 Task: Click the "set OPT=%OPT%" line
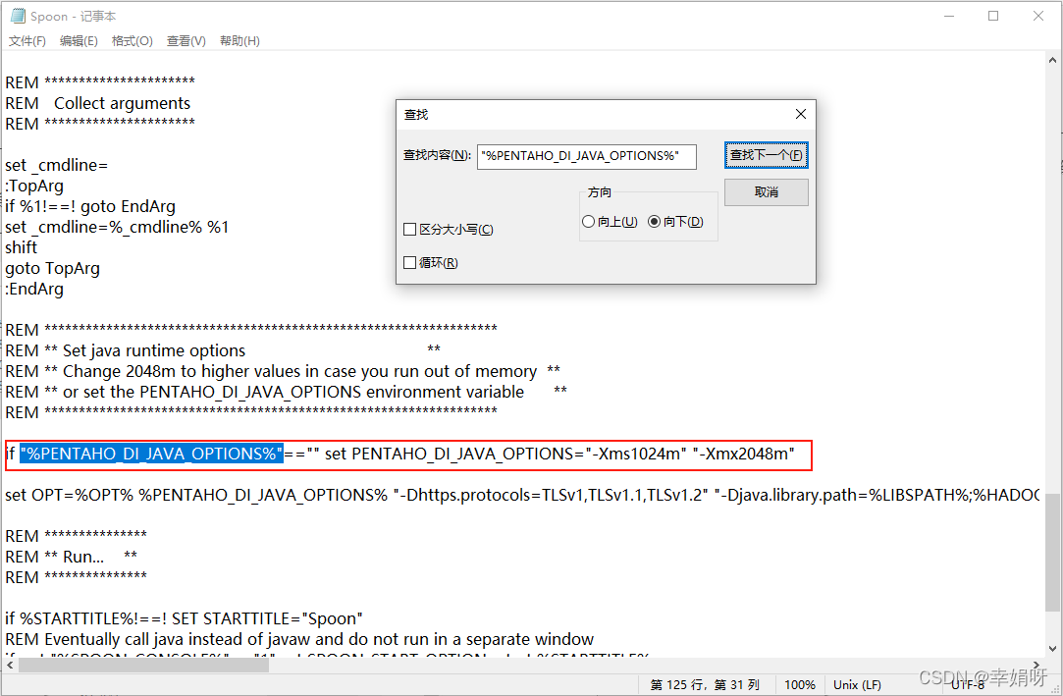(522, 495)
